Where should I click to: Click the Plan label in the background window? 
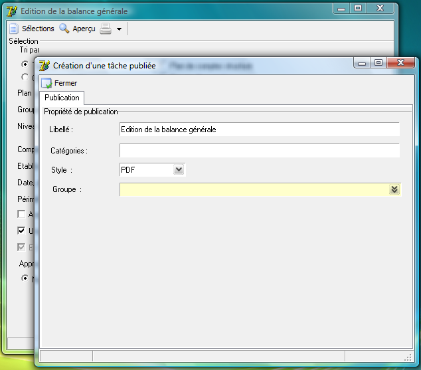point(25,93)
